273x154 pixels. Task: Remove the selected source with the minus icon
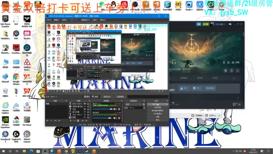coord(74,121)
